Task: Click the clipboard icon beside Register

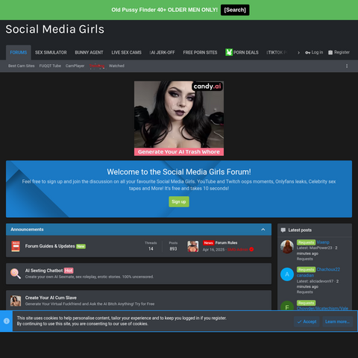Action: click(330, 52)
